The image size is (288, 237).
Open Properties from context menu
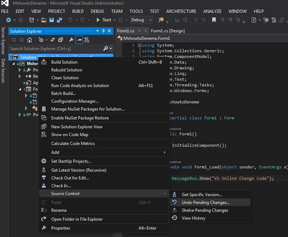pyautogui.click(x=104, y=228)
